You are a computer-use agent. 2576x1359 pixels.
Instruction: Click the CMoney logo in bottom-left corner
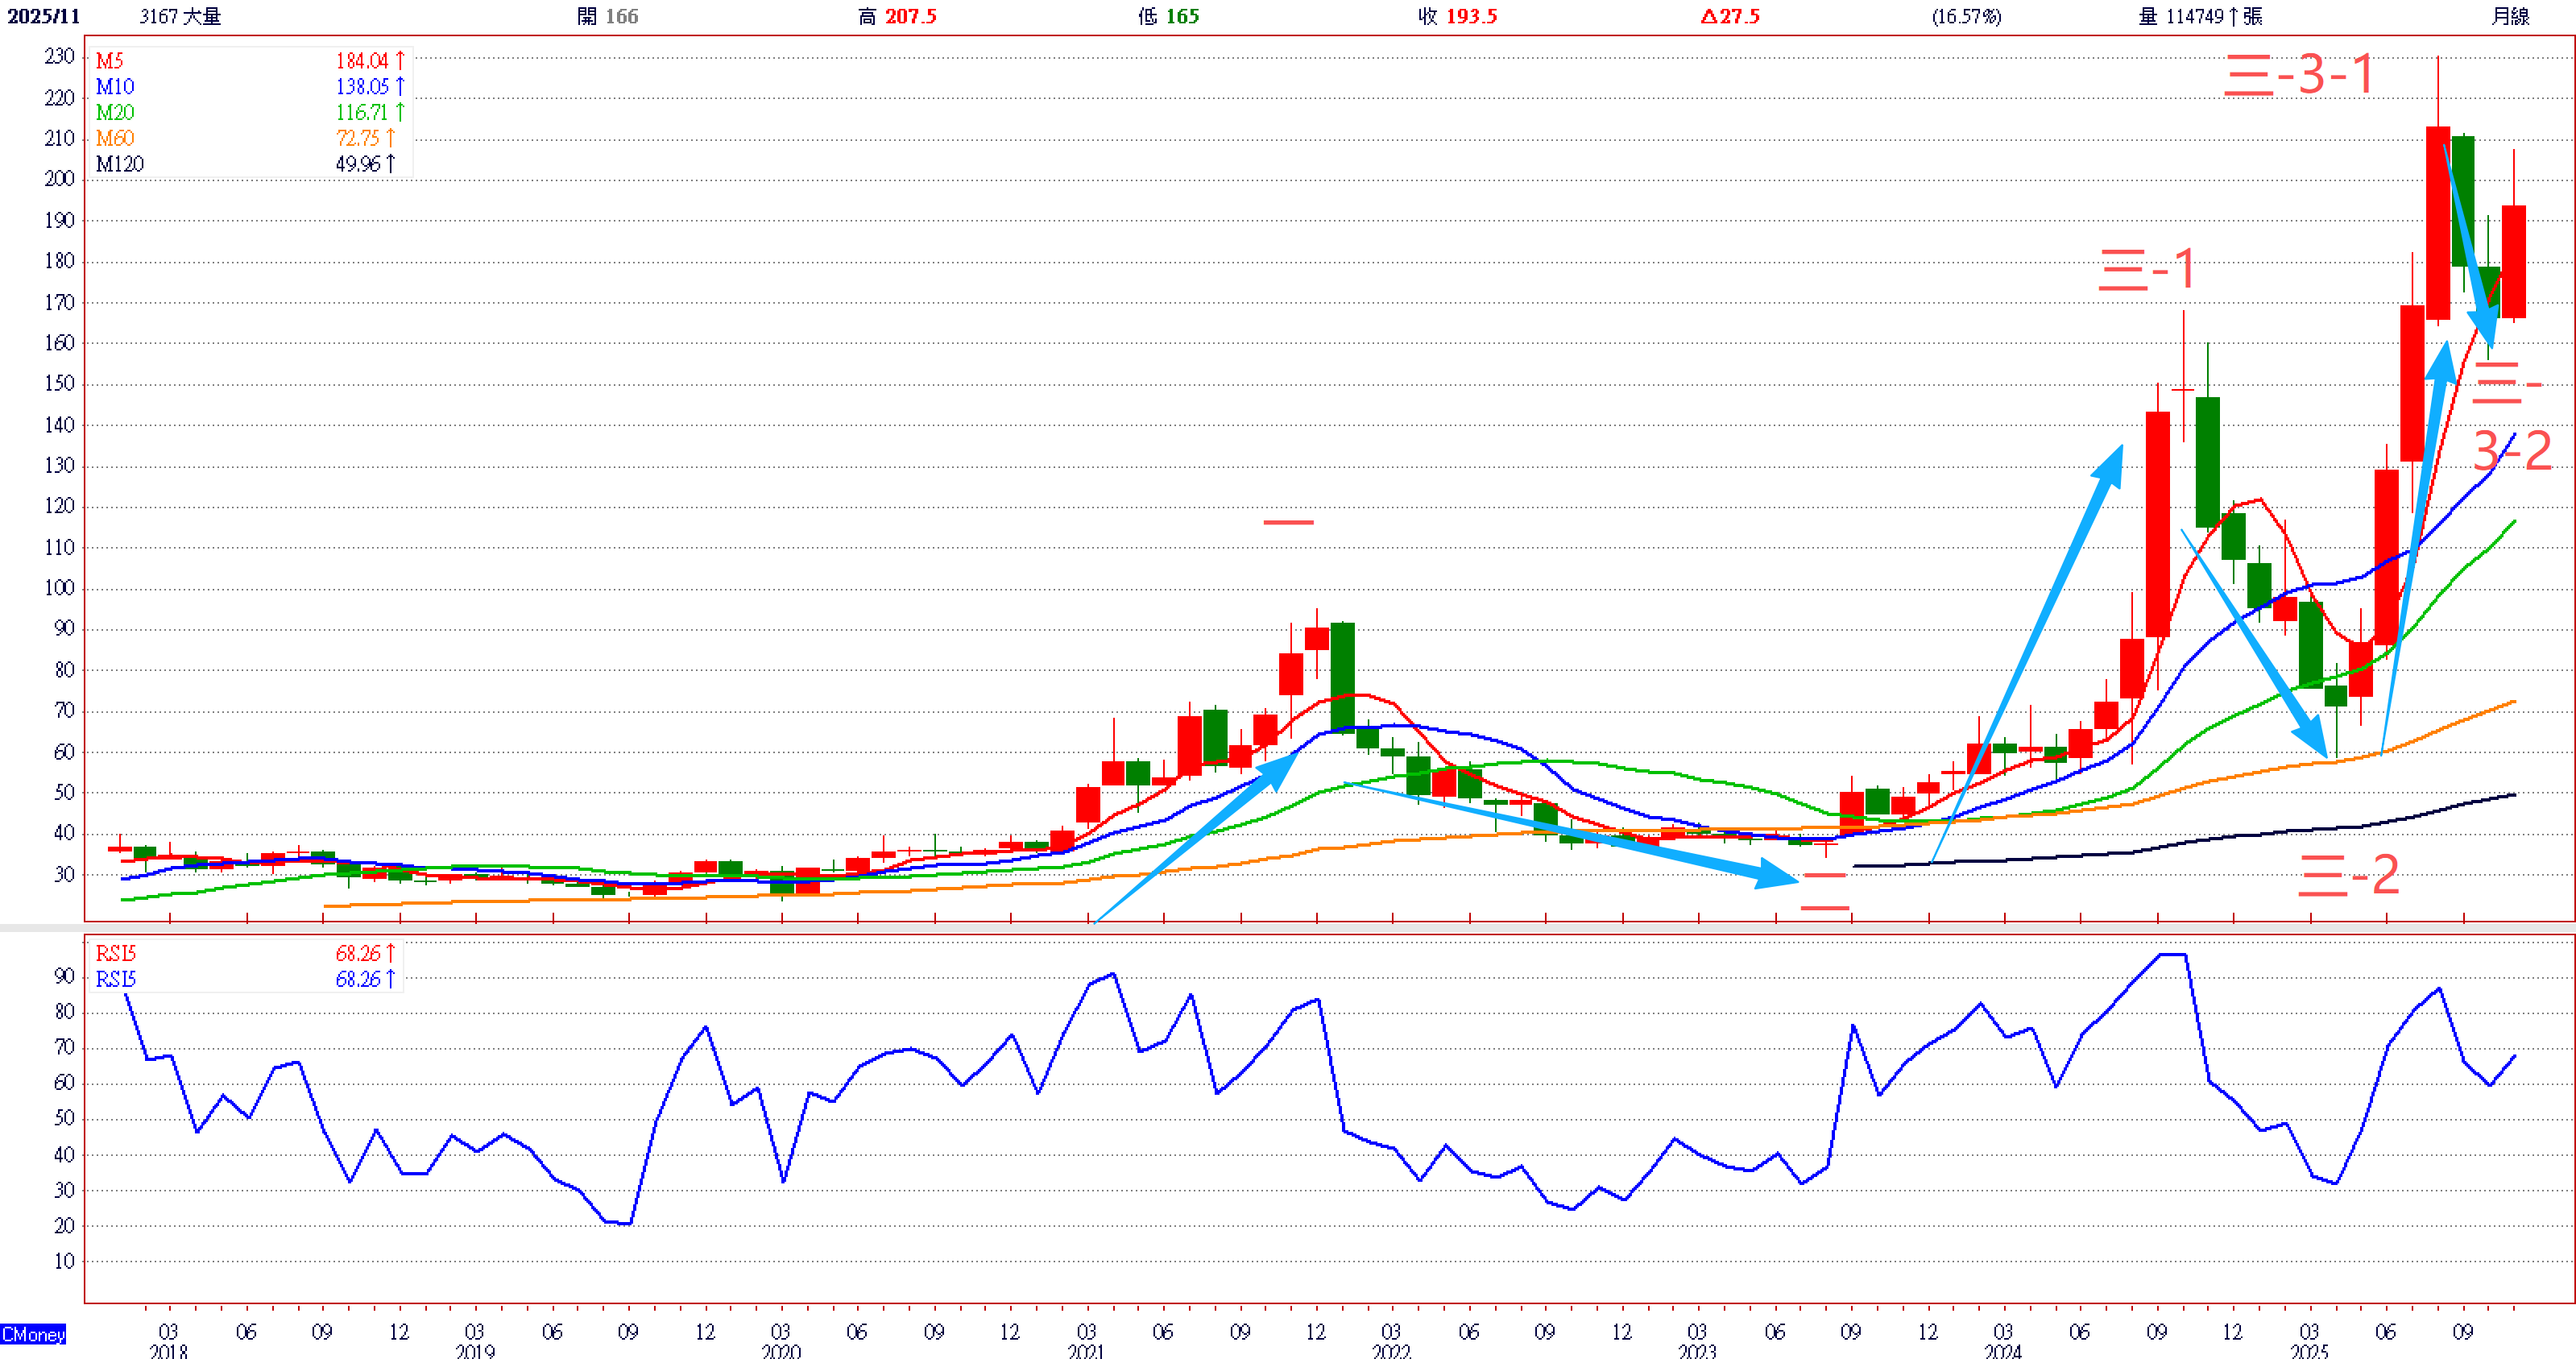pos(33,1334)
